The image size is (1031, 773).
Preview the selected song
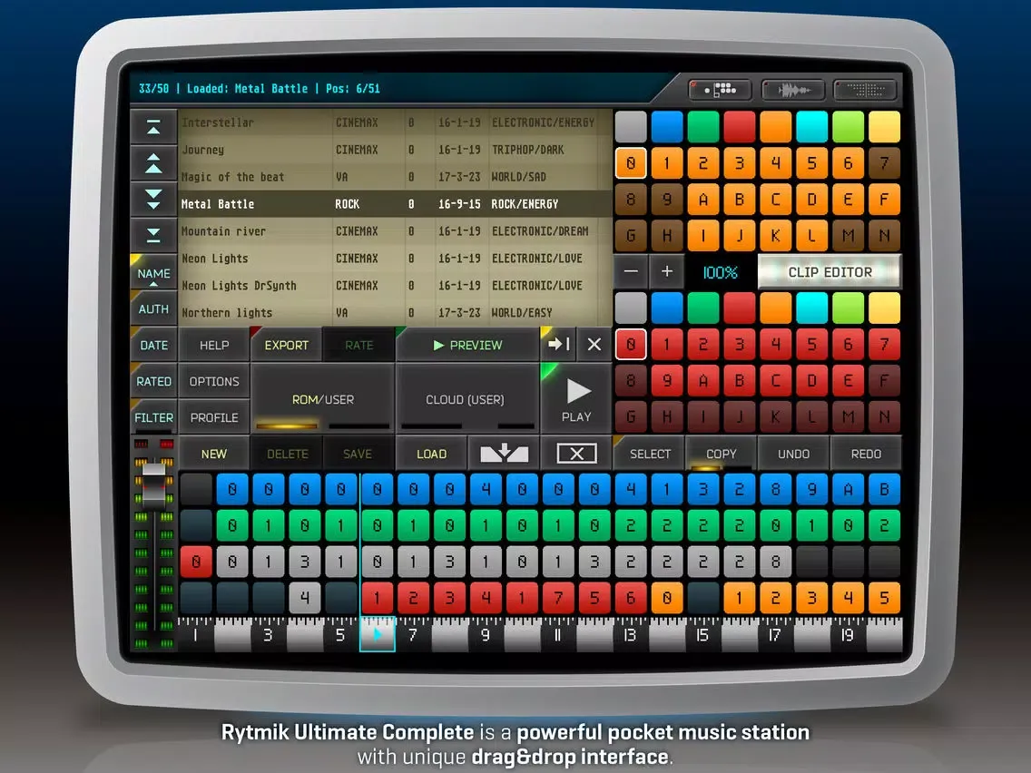(467, 345)
